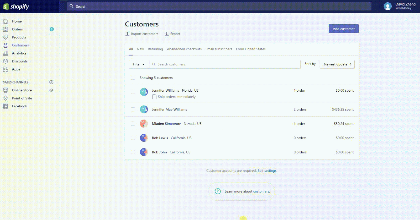This screenshot has width=420, height=220.
Task: Check the Jennifer Williams Florida row checkbox
Action: coord(133,92)
